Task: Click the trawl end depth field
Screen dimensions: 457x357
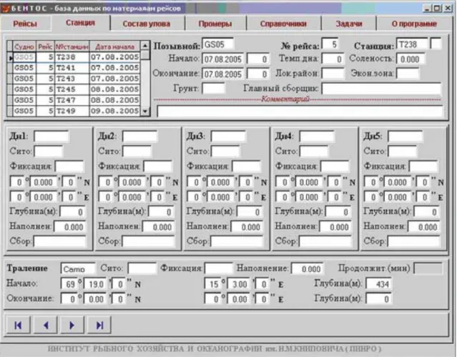Action: pyautogui.click(x=379, y=299)
